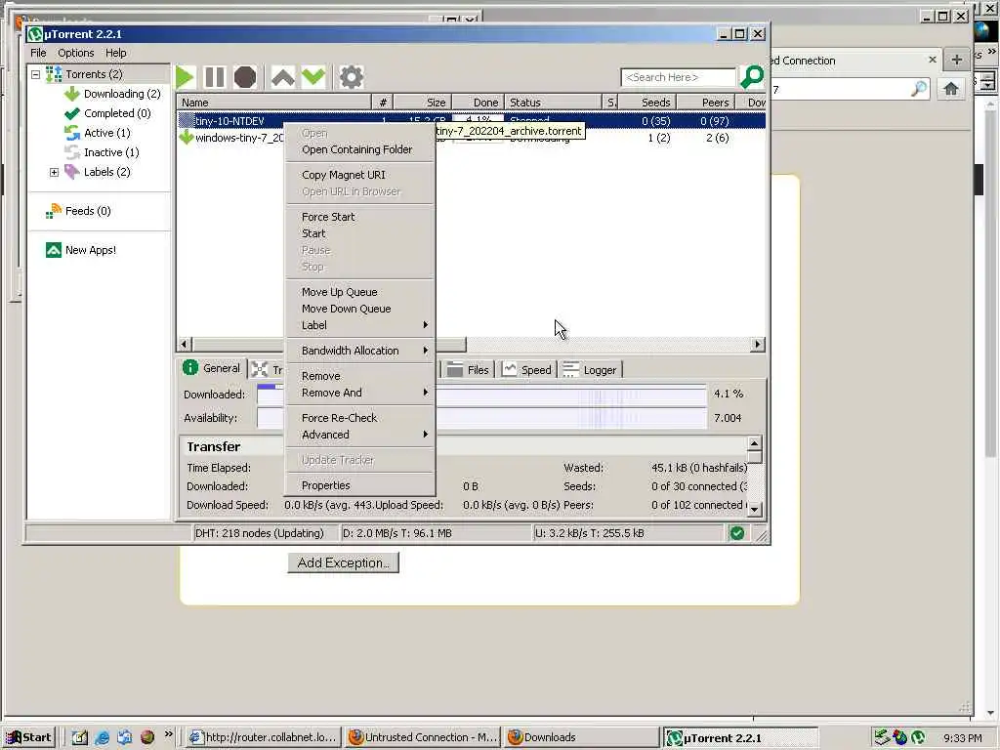
Task: Click the green Start torrent toolbar icon
Action: [185, 77]
